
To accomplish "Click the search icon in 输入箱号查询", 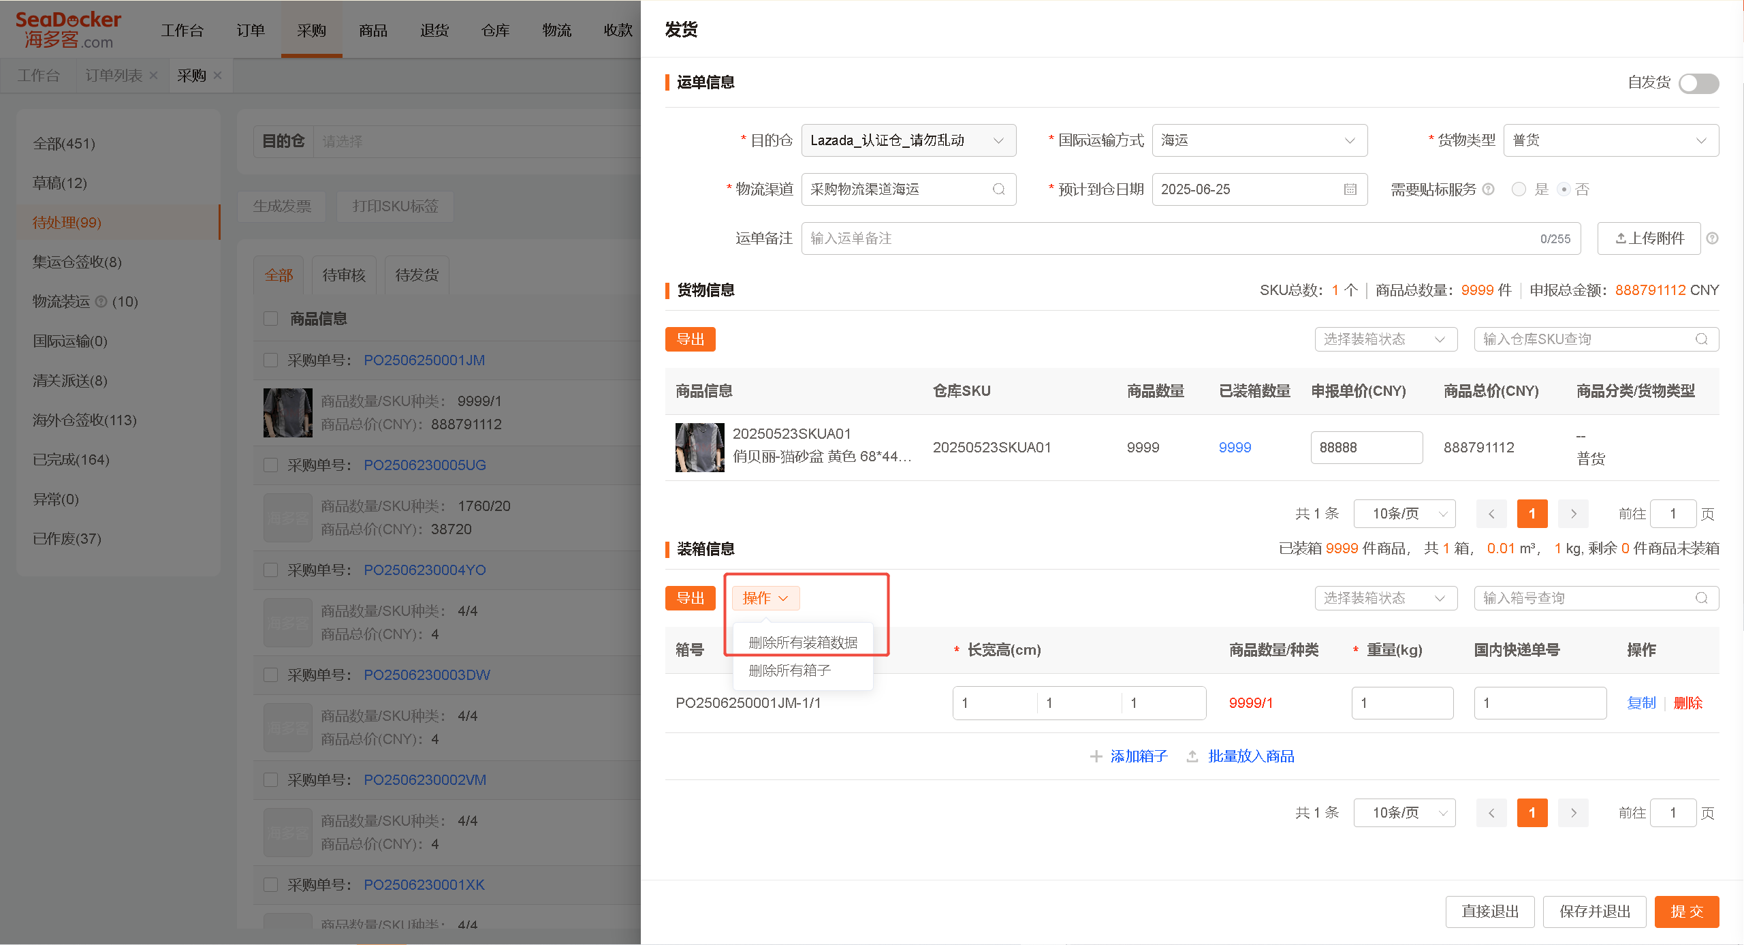I will coord(1702,598).
